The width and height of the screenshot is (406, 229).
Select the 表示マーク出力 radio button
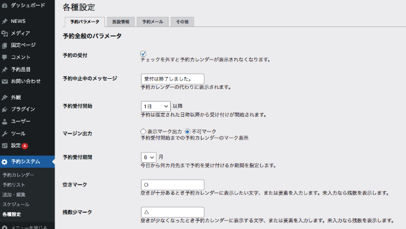coord(143,132)
